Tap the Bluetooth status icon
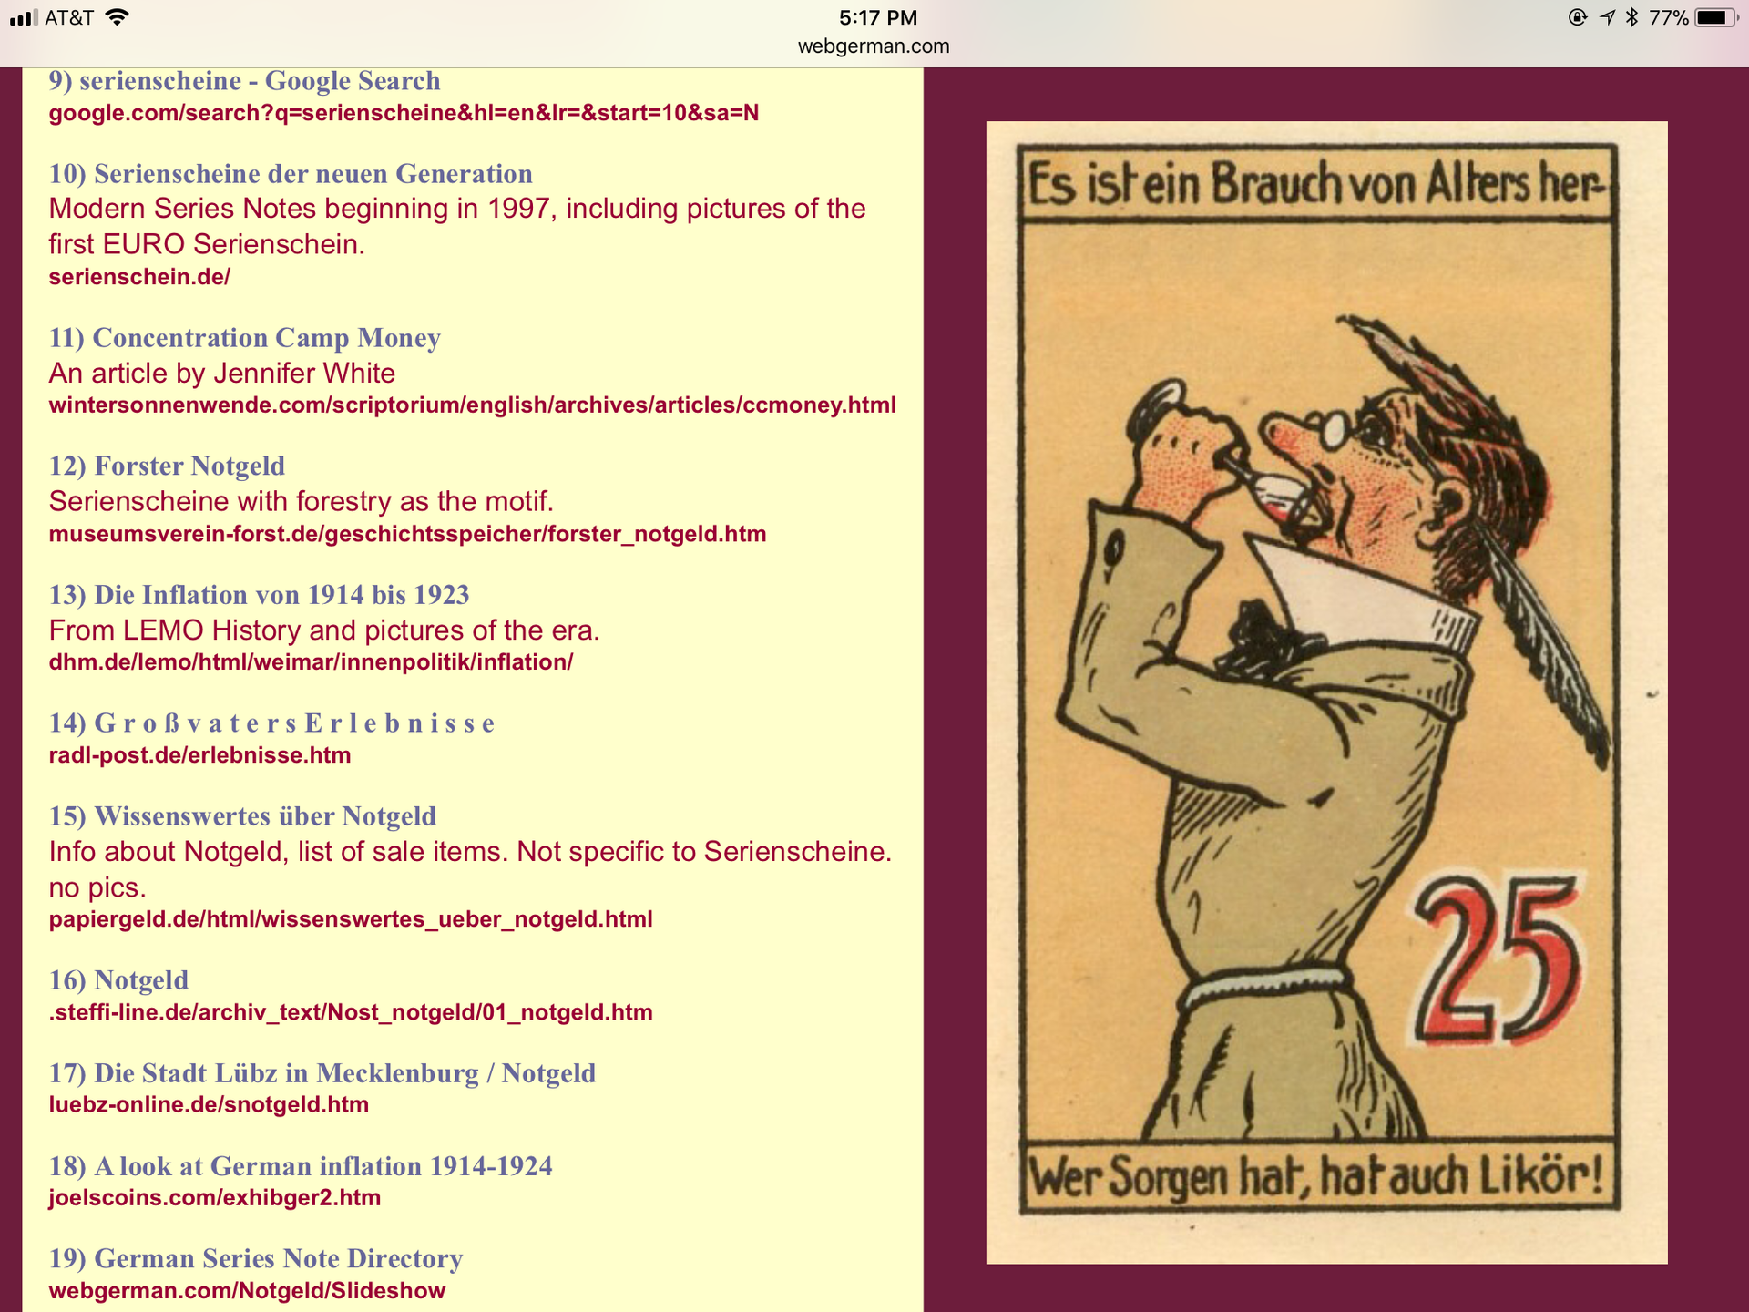This screenshot has height=1312, width=1749. tap(1631, 17)
